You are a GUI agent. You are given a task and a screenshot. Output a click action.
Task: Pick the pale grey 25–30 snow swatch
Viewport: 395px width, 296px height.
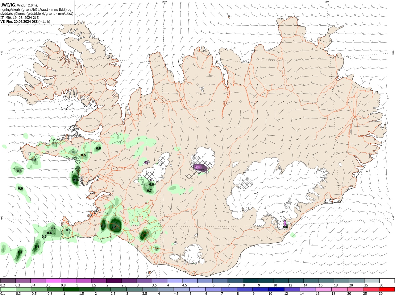[371, 281]
